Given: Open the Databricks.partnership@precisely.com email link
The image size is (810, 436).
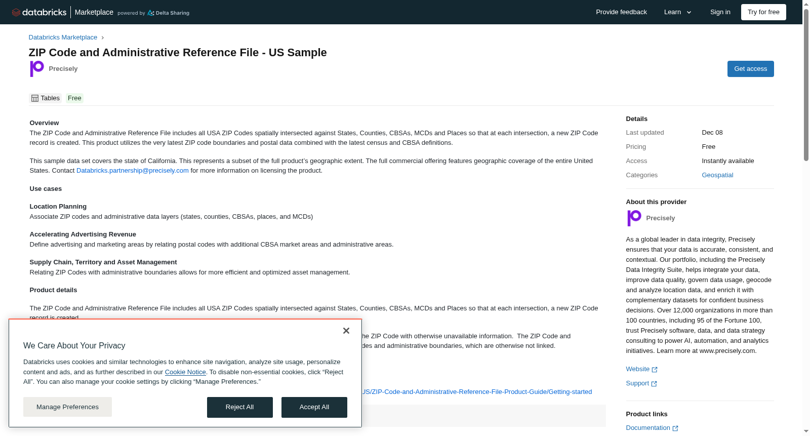Looking at the screenshot, I should tap(133, 171).
